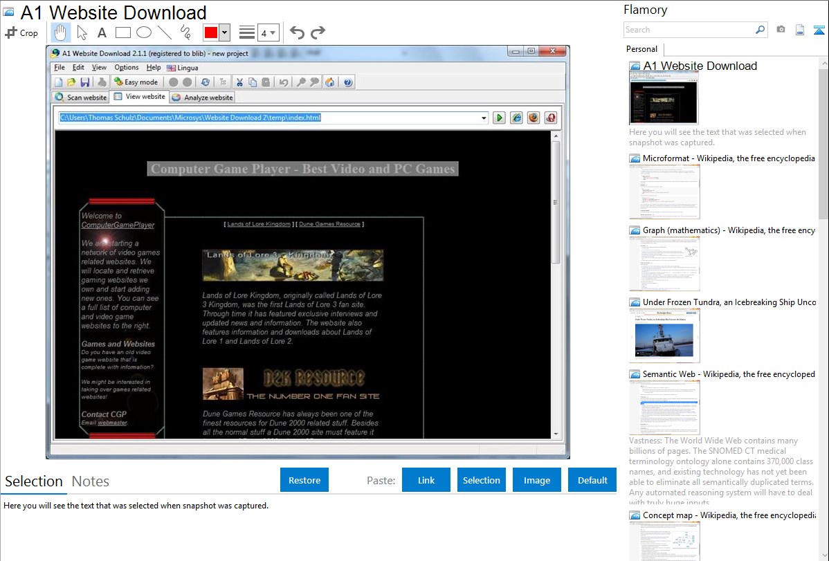Viewport: 829px width, 561px height.
Task: Open the Lingua language menu
Action: tap(183, 68)
